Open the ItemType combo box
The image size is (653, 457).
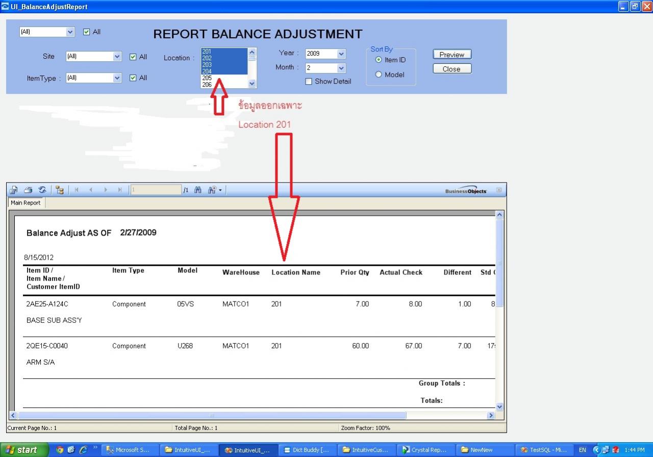(117, 78)
